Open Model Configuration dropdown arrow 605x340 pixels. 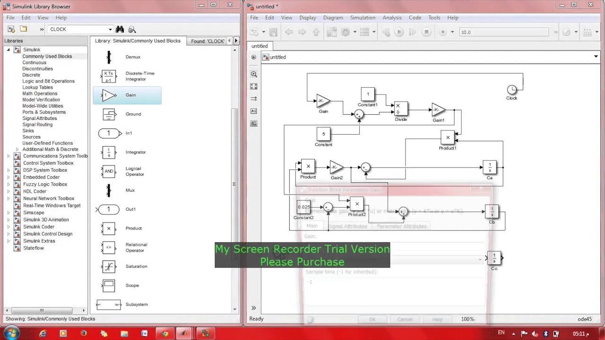(x=354, y=32)
